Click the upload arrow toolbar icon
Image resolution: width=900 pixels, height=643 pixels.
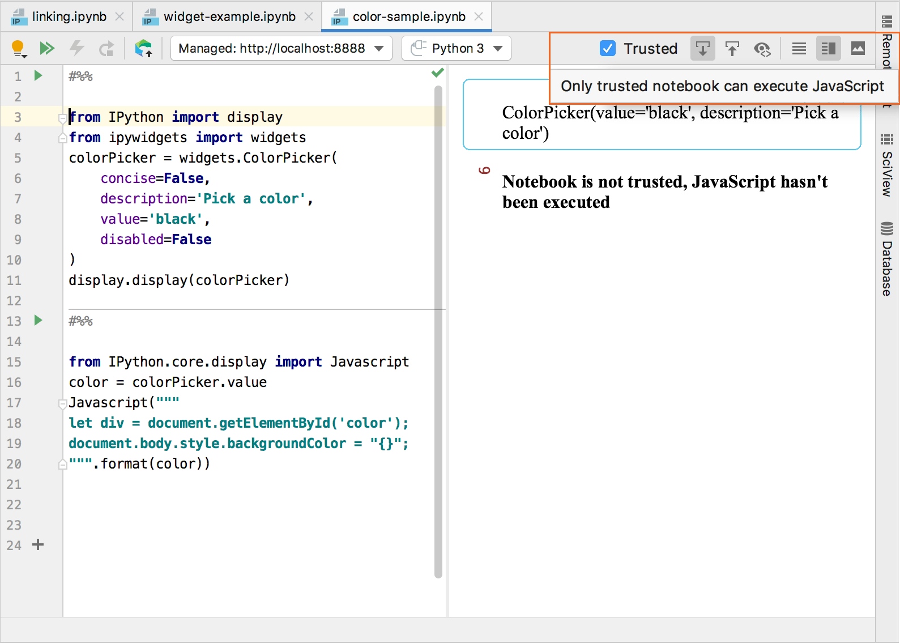[x=732, y=49]
